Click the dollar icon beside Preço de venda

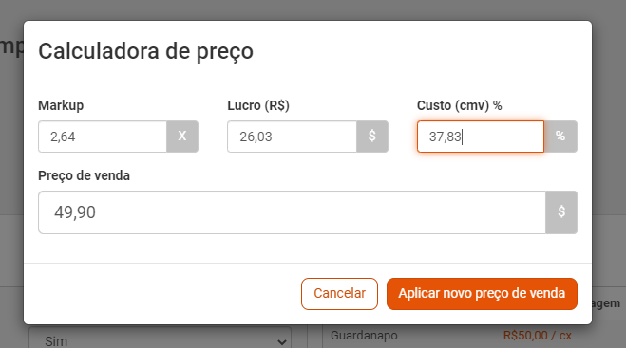pyautogui.click(x=561, y=212)
